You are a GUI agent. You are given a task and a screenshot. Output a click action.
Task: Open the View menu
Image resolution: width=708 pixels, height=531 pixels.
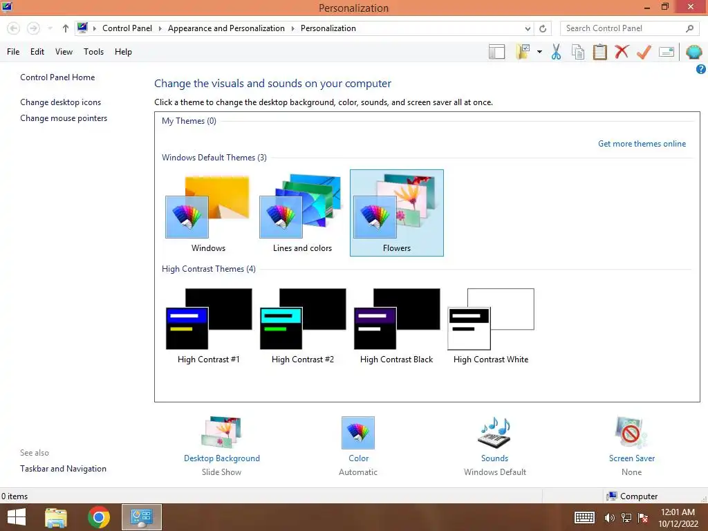[64, 52]
